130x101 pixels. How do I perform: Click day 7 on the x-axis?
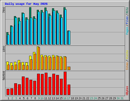pos(31,98)
